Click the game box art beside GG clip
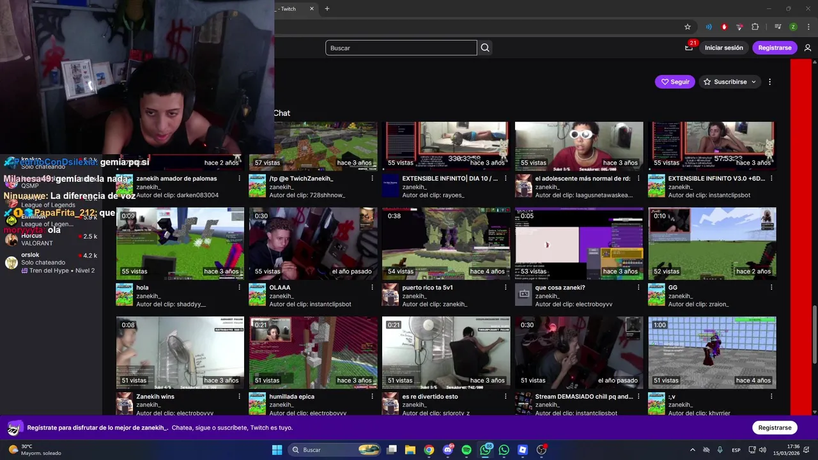 (x=656, y=295)
